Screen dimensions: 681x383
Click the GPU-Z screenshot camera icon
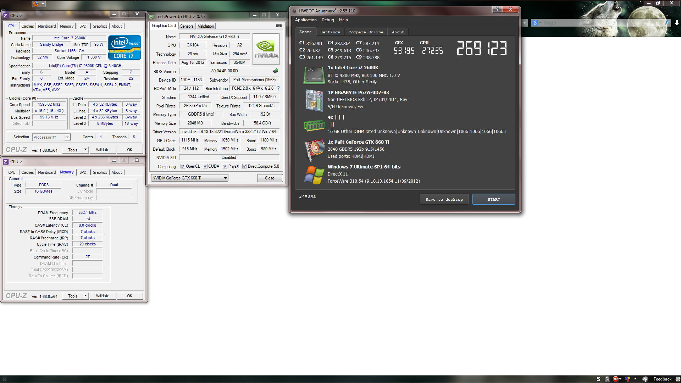(x=279, y=26)
